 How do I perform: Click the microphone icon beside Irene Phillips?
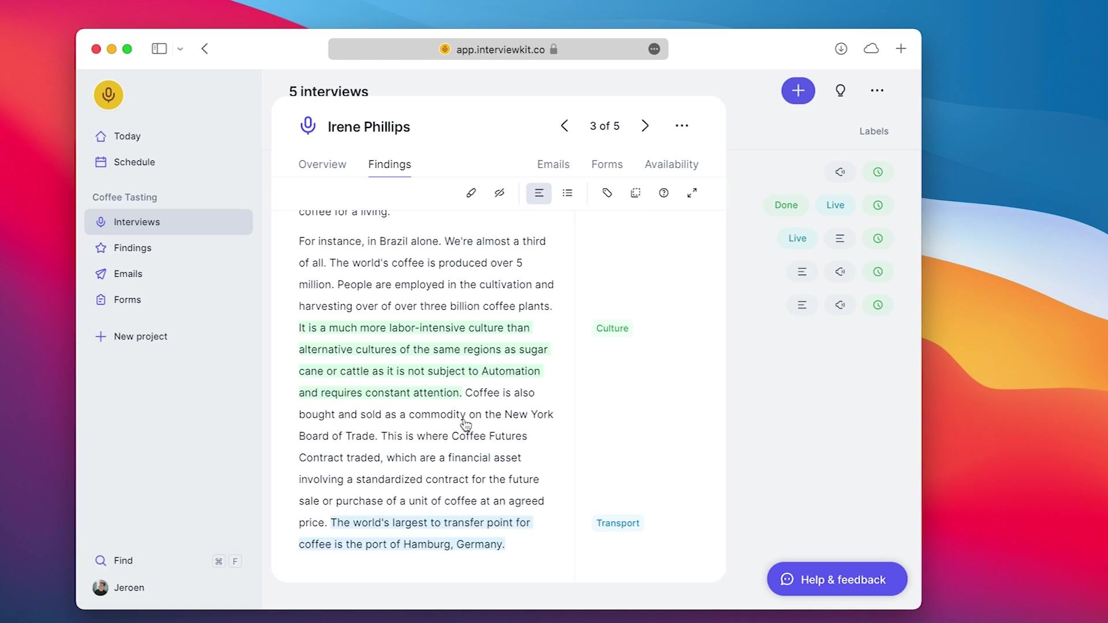[308, 126]
